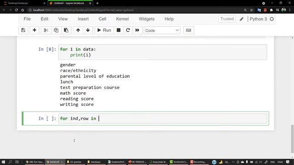Screen dimensions: 294x165
Task: Click the 'math score' output line
Action: click(x=73, y=93)
